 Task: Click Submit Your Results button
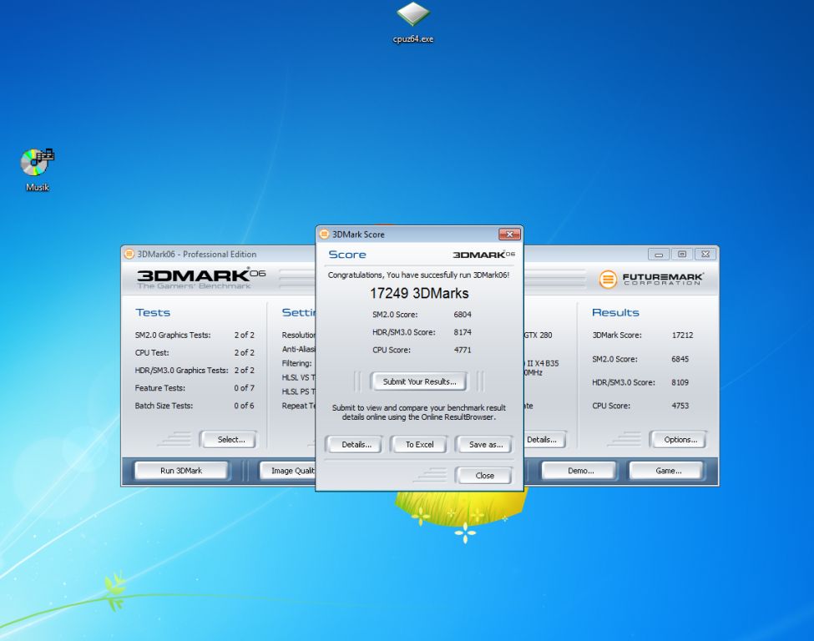pos(419,381)
